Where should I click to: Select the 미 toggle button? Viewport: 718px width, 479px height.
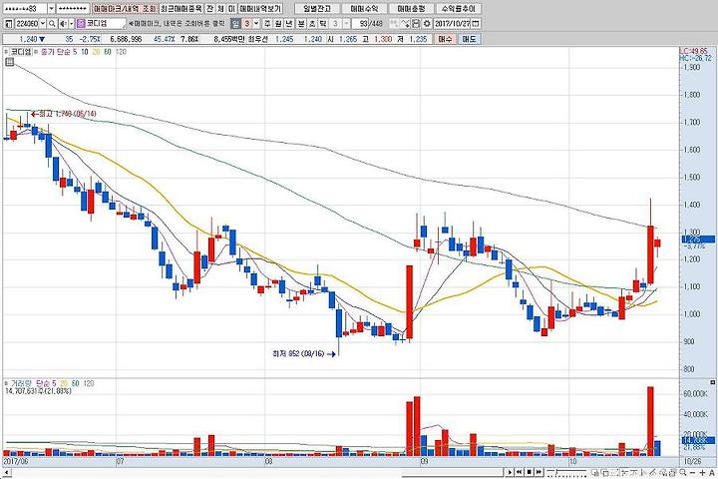231,9
